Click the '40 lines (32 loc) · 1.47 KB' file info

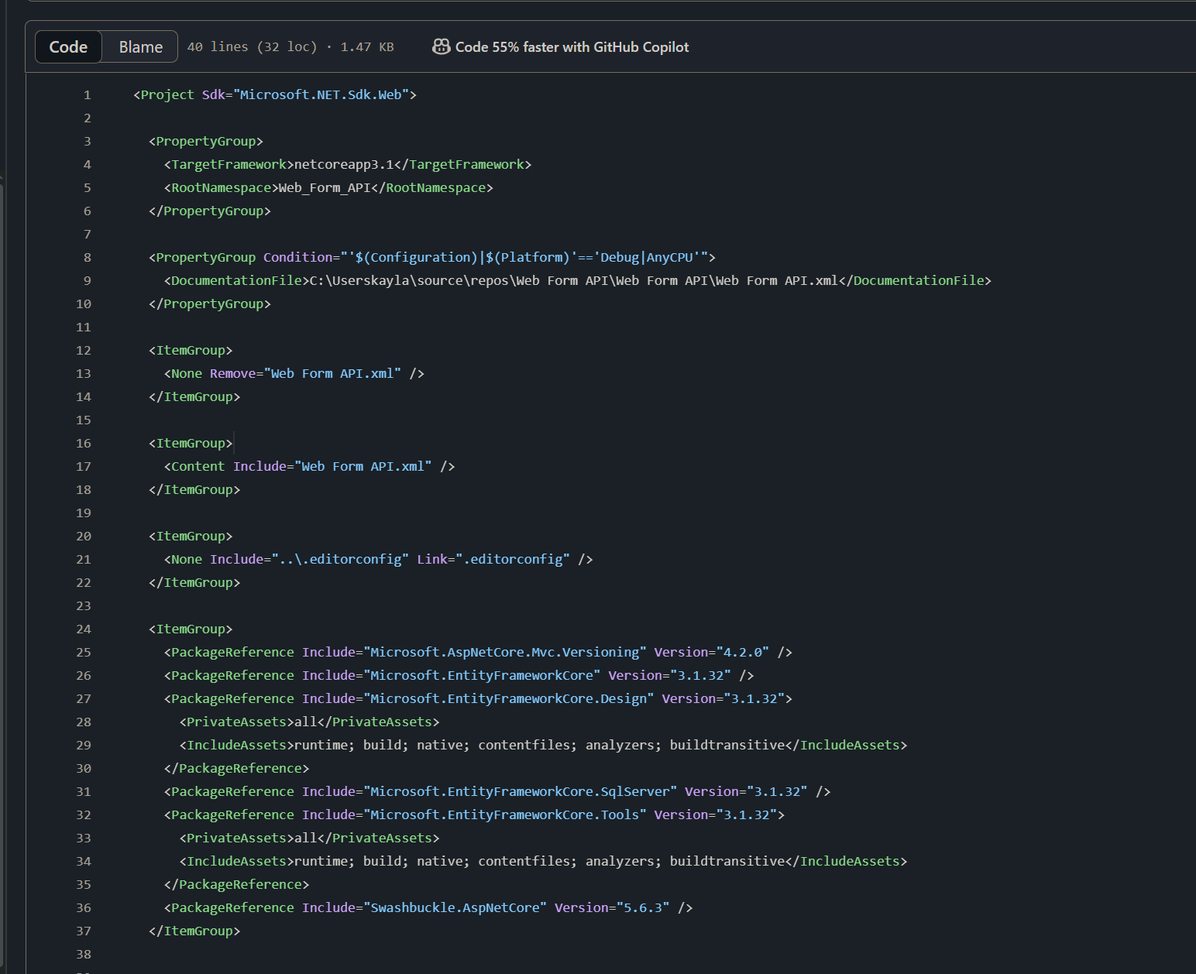(290, 47)
